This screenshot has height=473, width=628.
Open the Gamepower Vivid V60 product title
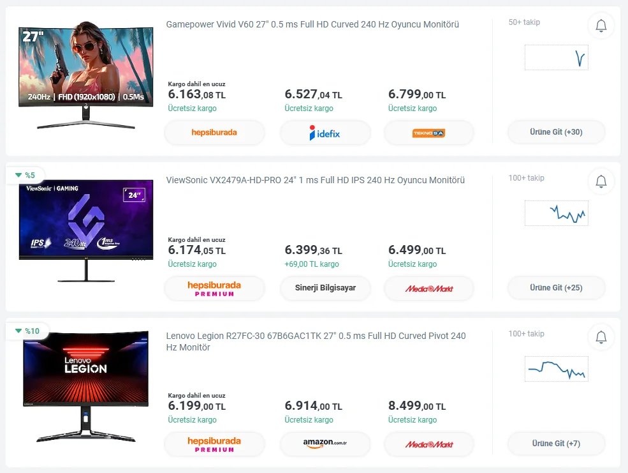click(x=312, y=24)
